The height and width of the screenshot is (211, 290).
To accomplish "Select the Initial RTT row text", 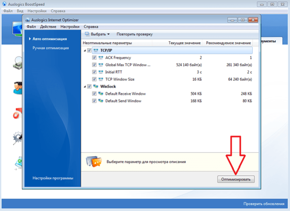I will click(x=114, y=72).
